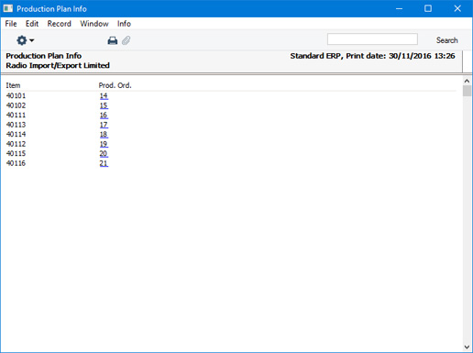Click the printer icon
This screenshot has height=353, width=473.
pyautogui.click(x=113, y=40)
